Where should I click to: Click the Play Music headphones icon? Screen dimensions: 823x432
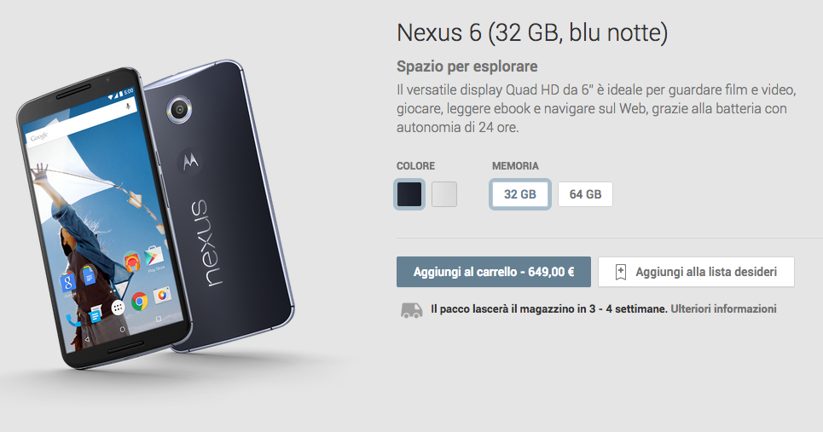click(131, 261)
